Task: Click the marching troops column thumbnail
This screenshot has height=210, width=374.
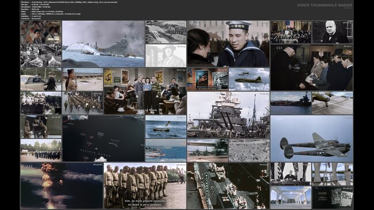Action: [x=82, y=103]
